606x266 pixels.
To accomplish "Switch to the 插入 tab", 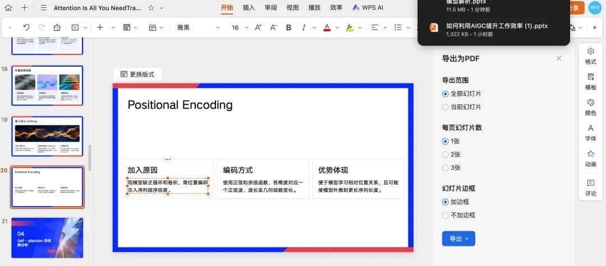I will 249,8.
